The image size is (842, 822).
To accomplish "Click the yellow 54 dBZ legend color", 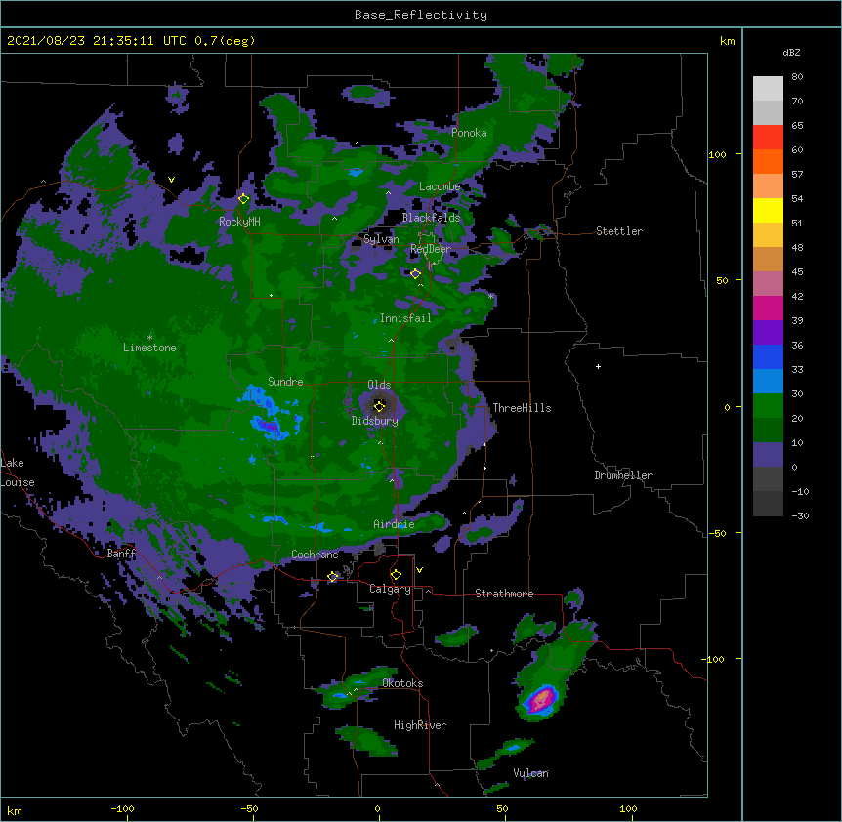I will 768,210.
